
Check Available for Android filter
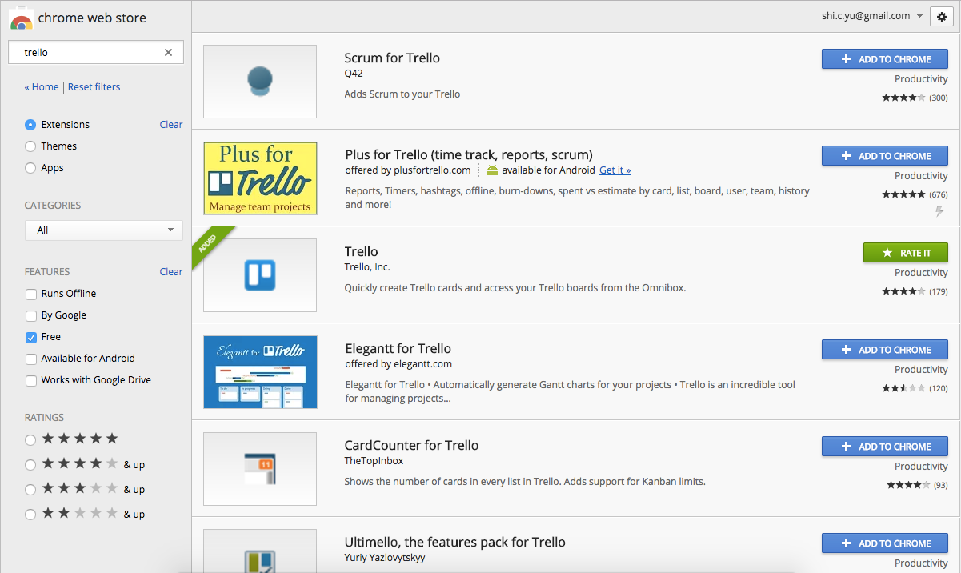pyautogui.click(x=31, y=359)
